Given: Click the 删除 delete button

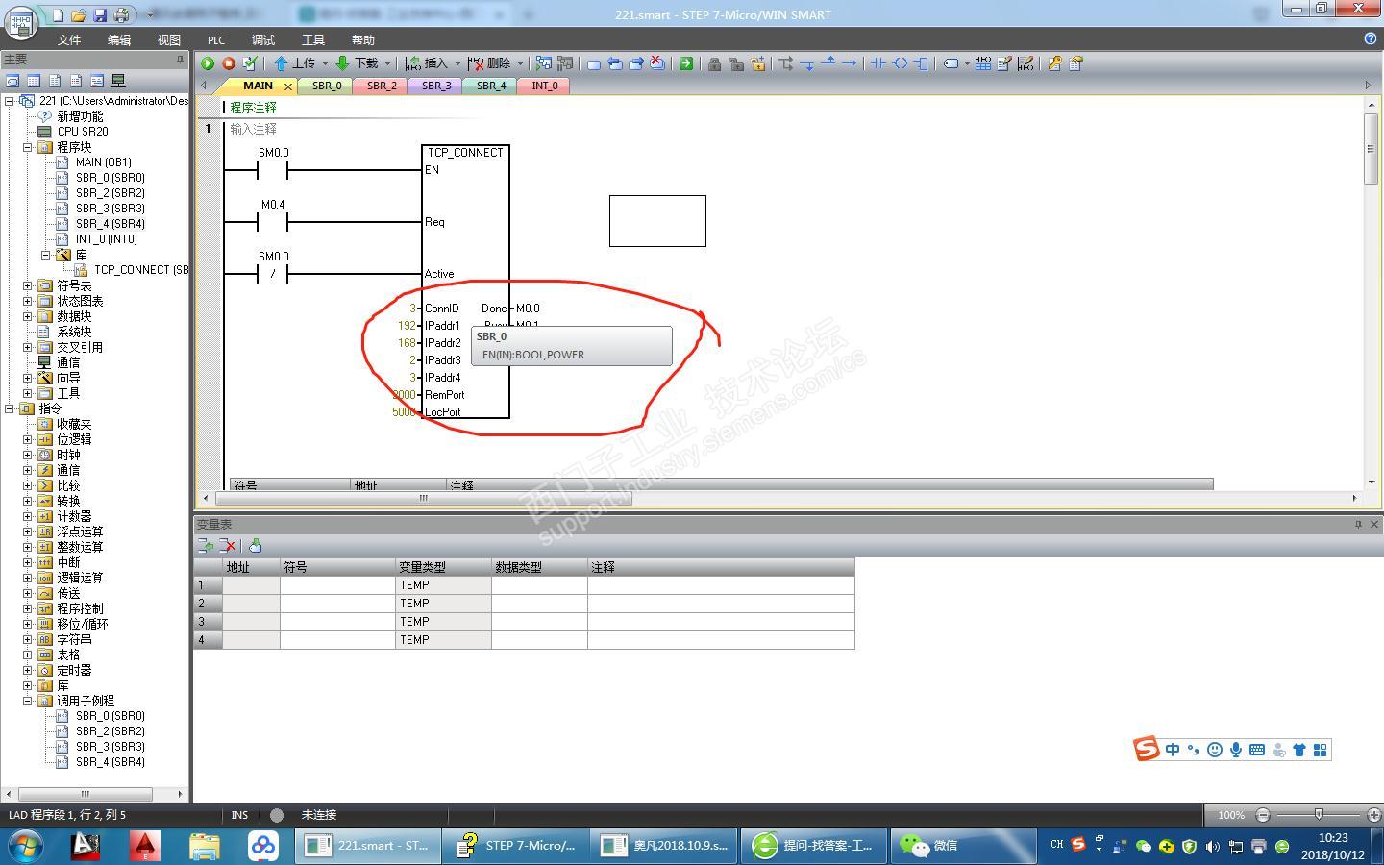Looking at the screenshot, I should tap(490, 63).
